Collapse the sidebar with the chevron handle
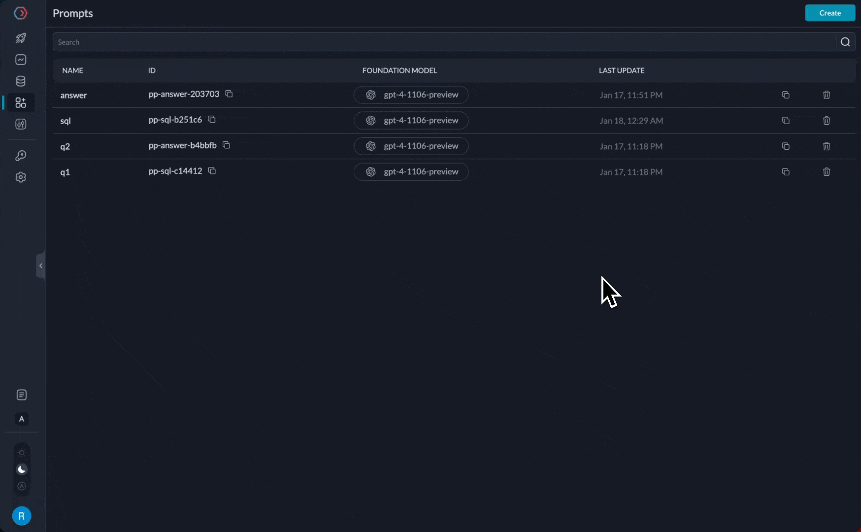This screenshot has height=532, width=861. click(x=40, y=266)
